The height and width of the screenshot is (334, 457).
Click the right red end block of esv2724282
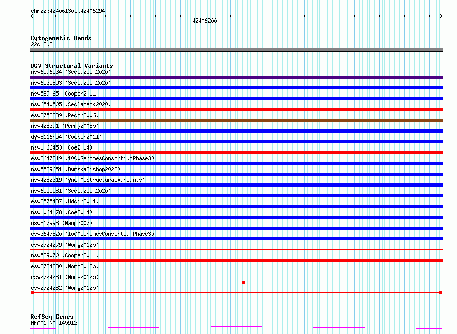[441, 293]
